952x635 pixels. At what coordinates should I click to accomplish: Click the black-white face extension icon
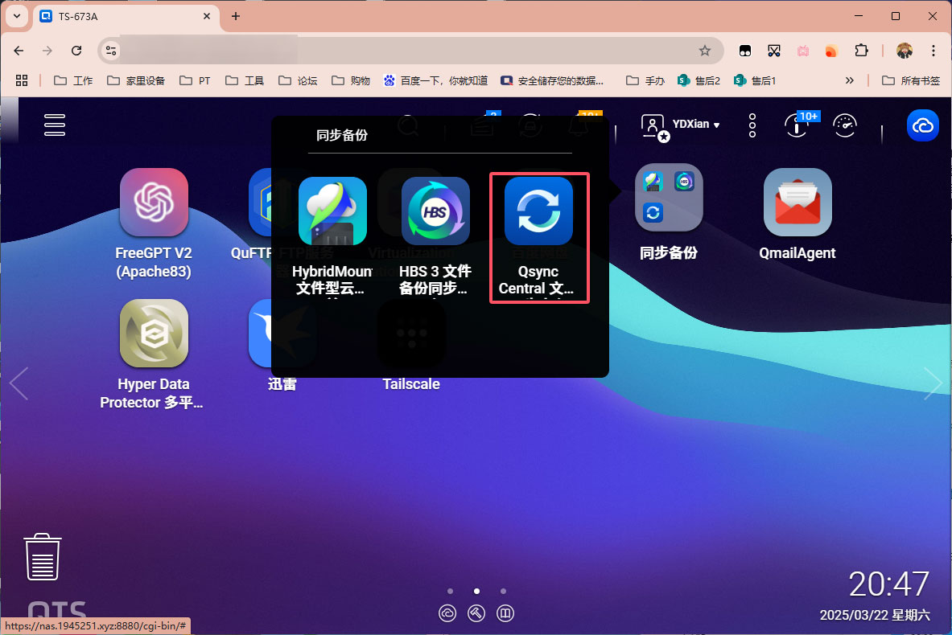point(745,51)
